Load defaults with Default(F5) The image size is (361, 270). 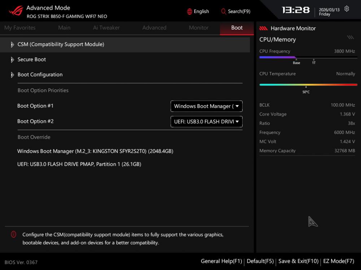coord(260,261)
